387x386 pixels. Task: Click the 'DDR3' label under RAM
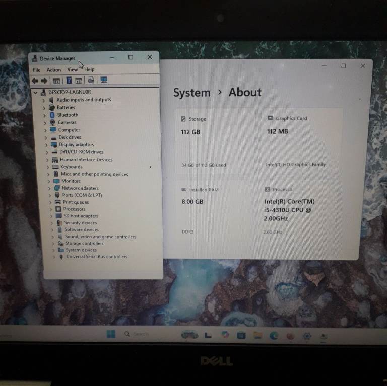[188, 231]
